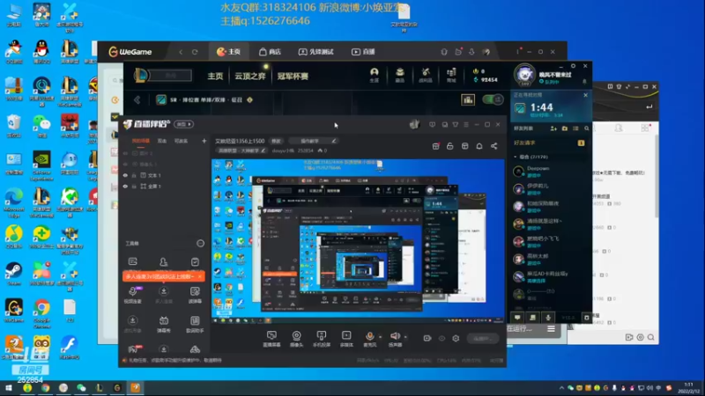Open the notification bell in stream companion

coord(479,146)
